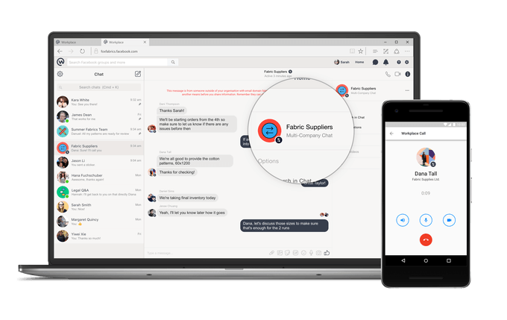This screenshot has height=320, width=507.
Task: Open Sarah Smith conversation
Action: (99, 207)
